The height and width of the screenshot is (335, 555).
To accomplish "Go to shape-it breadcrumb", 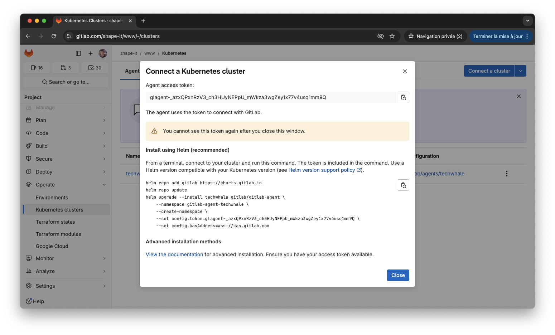I will [129, 53].
